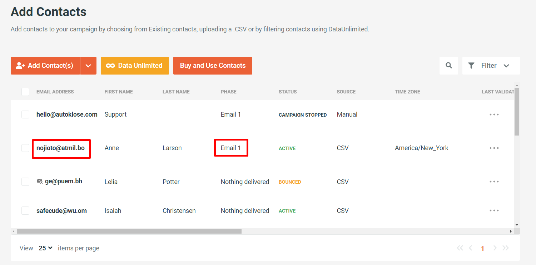Sort by First Name column header

point(119,92)
